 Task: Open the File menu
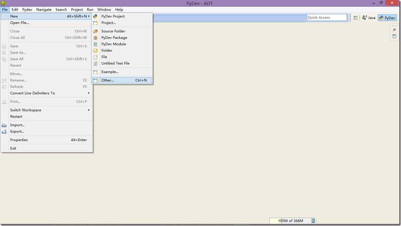pos(4,9)
